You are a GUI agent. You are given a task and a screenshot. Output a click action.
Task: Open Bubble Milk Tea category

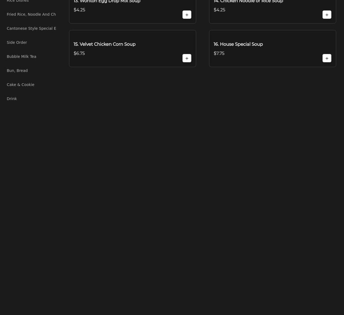(x=21, y=57)
